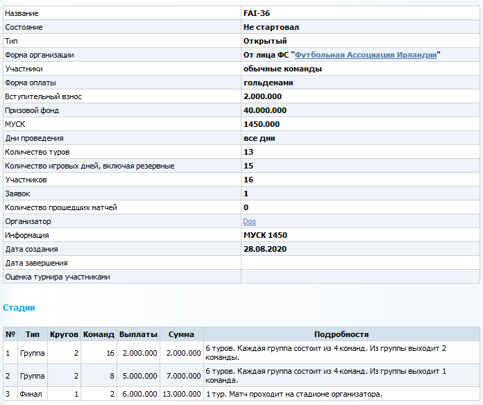
Task: Click the Призовой фонд row label
Action: coord(32,110)
